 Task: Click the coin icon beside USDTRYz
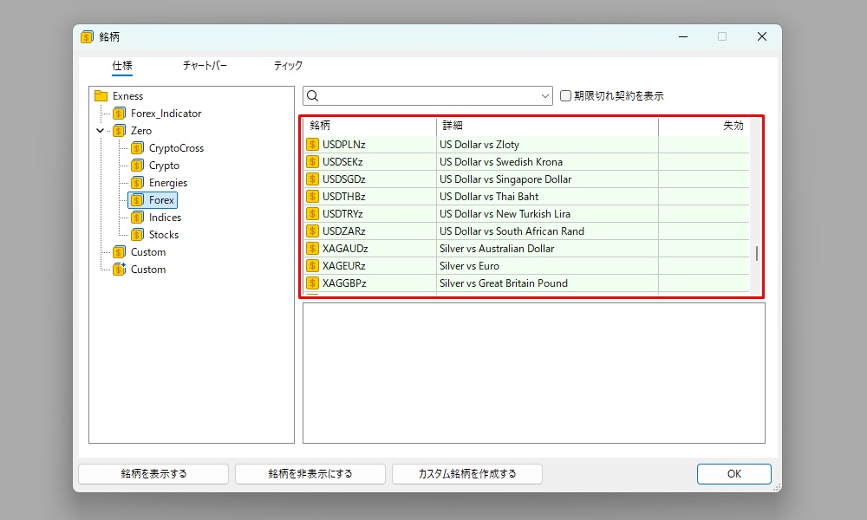click(x=313, y=214)
